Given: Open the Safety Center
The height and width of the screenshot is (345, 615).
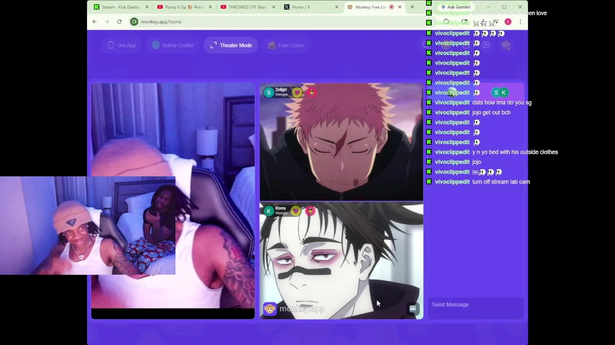Looking at the screenshot, I should tap(173, 45).
